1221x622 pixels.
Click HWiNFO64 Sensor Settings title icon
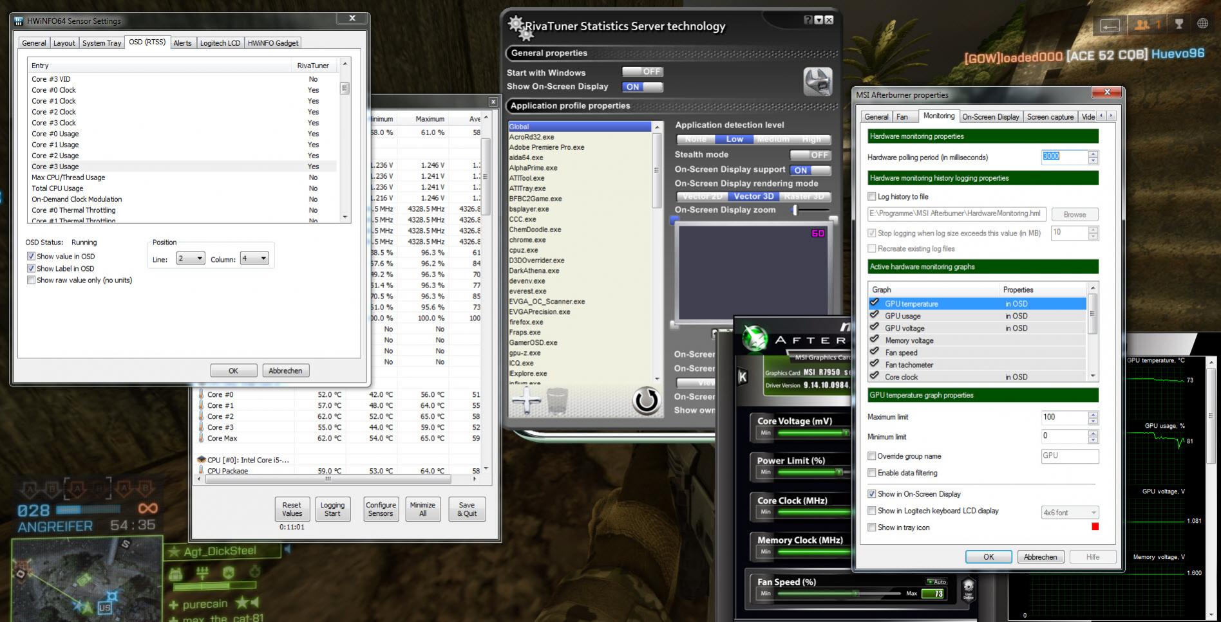[x=19, y=21]
